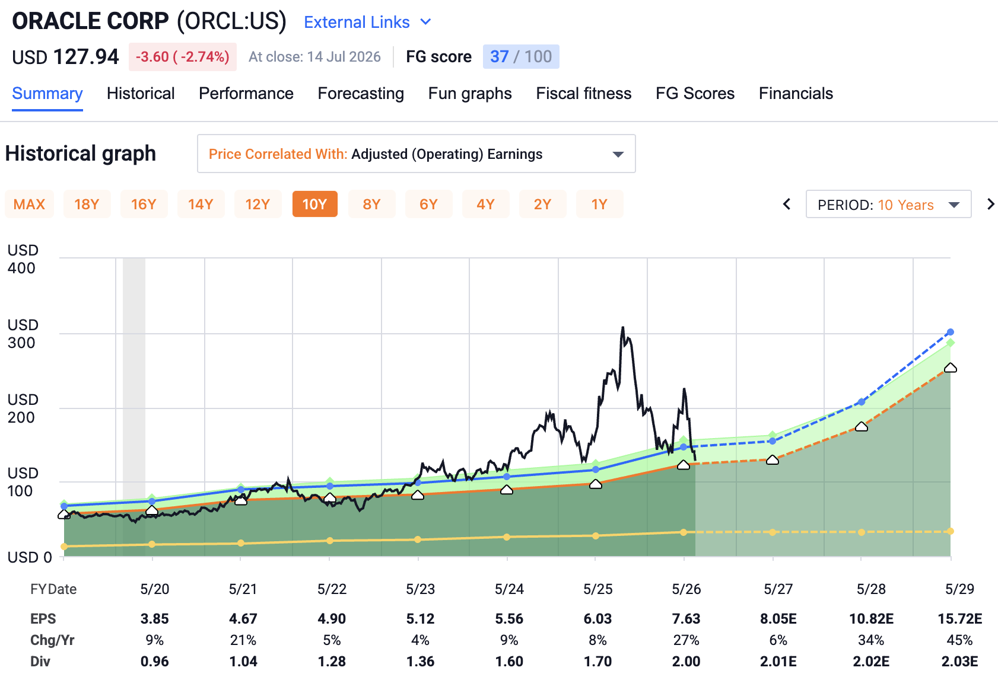This screenshot has height=677, width=998.
Task: Open the PERIOD 10 Years dropdown
Action: coord(888,205)
